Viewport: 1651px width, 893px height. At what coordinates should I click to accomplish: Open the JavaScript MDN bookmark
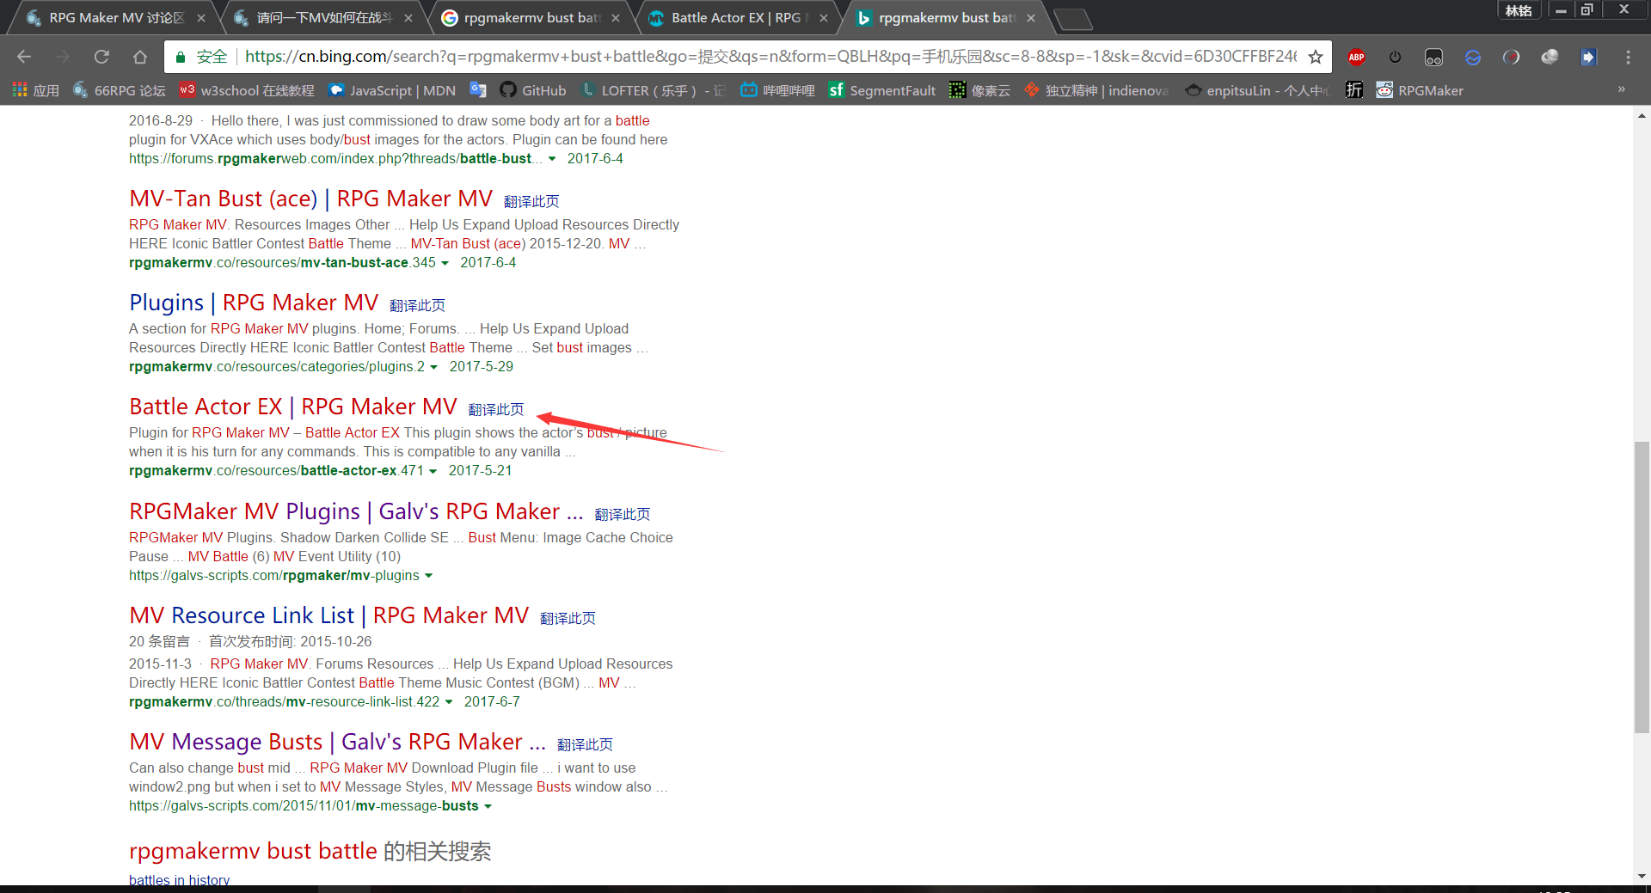[392, 90]
